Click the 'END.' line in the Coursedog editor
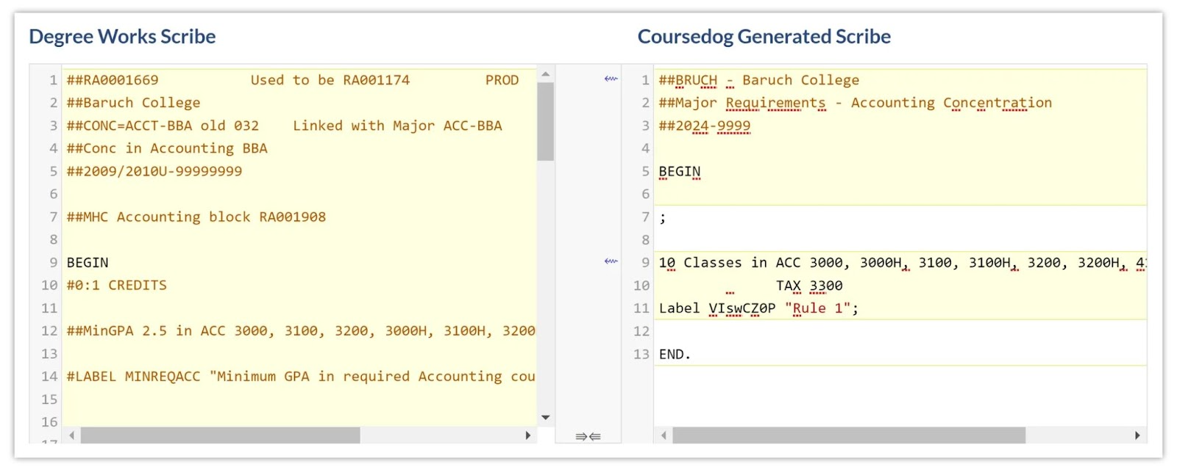This screenshot has width=1177, height=467. click(x=675, y=354)
